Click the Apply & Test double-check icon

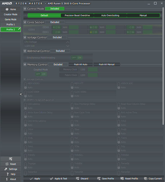(51, 179)
